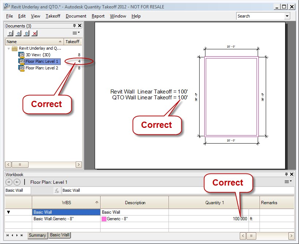Close the Workbook panel
This screenshot has height=244, width=299.
tap(292, 174)
